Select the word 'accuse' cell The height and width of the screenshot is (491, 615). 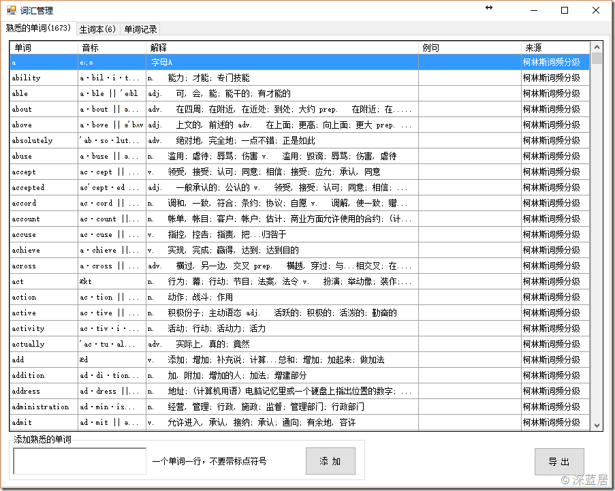click(44, 234)
